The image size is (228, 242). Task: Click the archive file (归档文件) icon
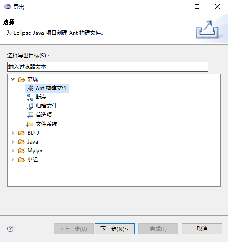[x=30, y=106]
